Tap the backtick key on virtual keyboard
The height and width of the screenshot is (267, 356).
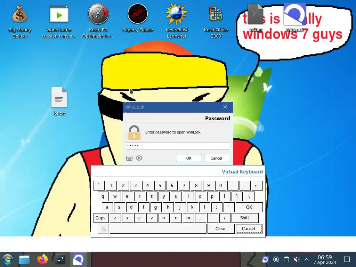99,186
